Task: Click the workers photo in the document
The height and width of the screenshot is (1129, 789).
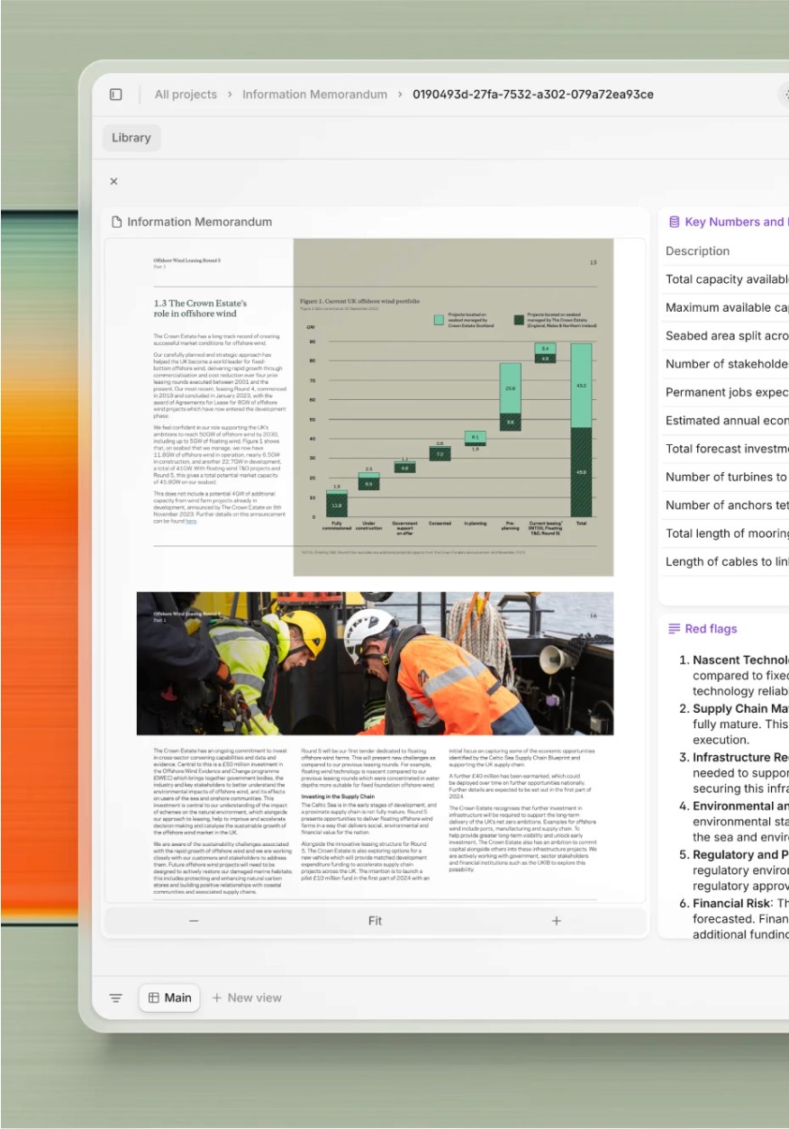Action: 375,663
